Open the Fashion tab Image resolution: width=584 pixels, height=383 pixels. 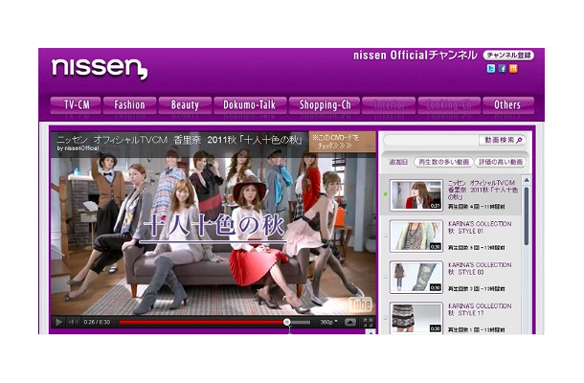pyautogui.click(x=129, y=105)
